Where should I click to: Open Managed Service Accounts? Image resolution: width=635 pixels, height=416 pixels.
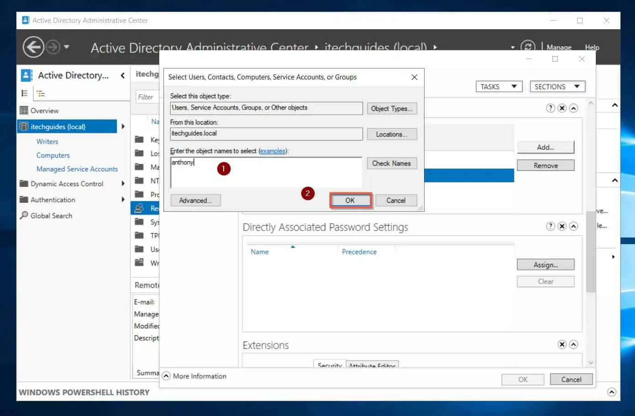click(x=77, y=169)
